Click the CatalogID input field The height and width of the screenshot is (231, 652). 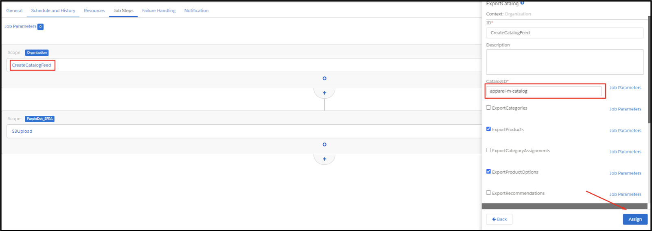click(544, 91)
